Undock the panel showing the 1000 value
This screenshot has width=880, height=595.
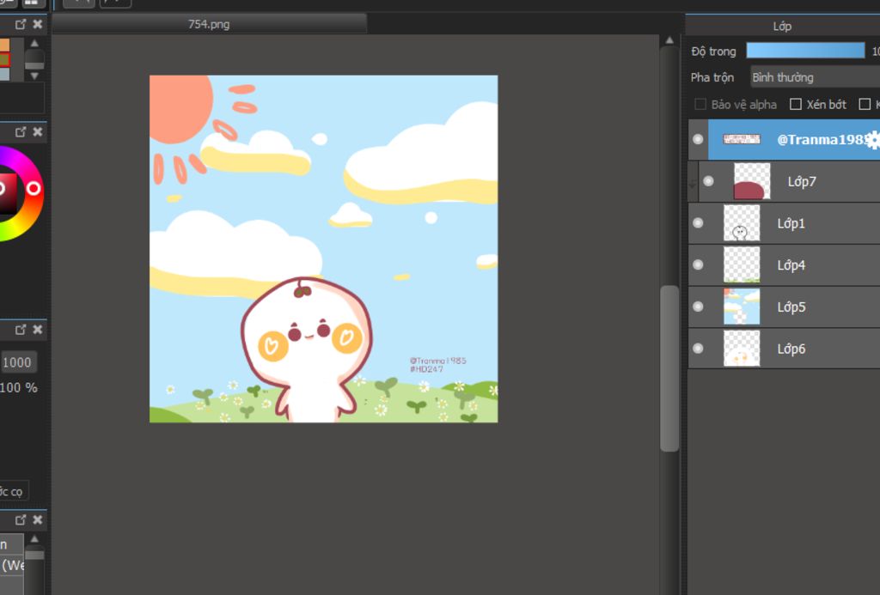[x=21, y=329]
